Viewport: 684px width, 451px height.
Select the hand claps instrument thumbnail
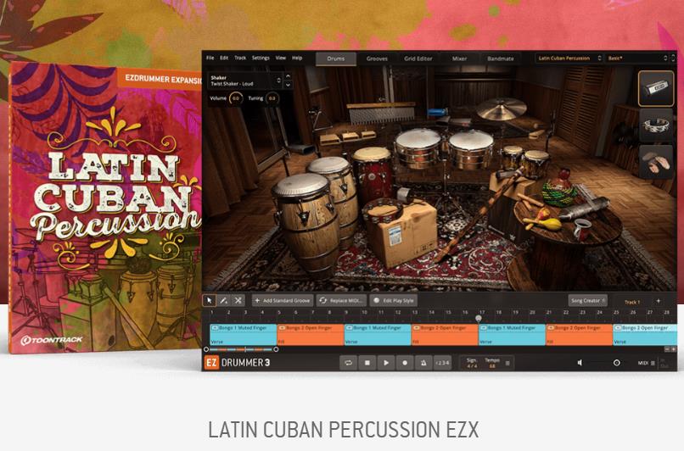[x=656, y=162]
